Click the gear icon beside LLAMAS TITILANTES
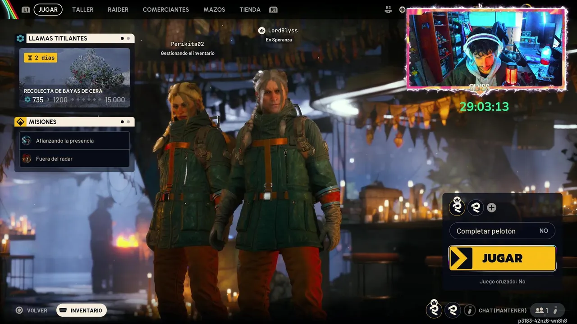577x324 pixels. 20,39
